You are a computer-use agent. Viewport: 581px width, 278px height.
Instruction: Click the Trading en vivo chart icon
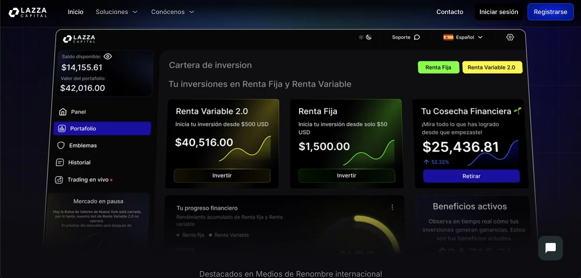point(59,180)
